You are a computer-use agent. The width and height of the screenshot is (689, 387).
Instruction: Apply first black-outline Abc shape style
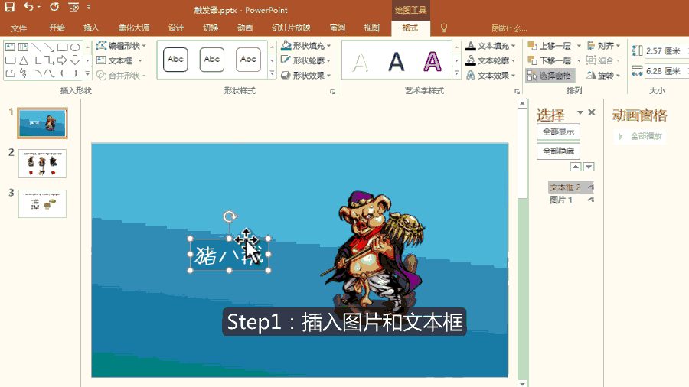pos(175,60)
